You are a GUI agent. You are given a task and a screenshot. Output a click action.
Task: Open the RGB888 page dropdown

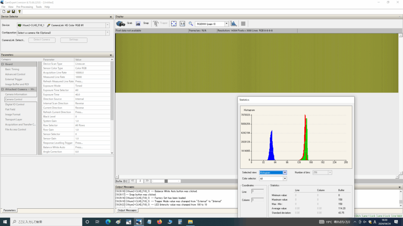(x=226, y=24)
